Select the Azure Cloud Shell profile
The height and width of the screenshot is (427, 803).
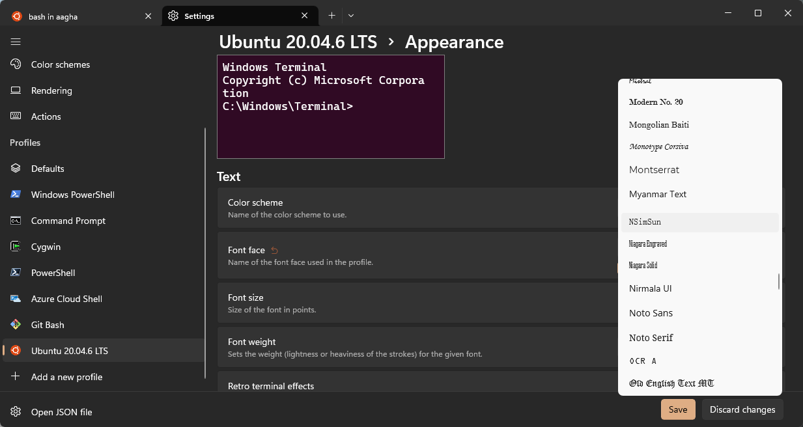click(103, 299)
